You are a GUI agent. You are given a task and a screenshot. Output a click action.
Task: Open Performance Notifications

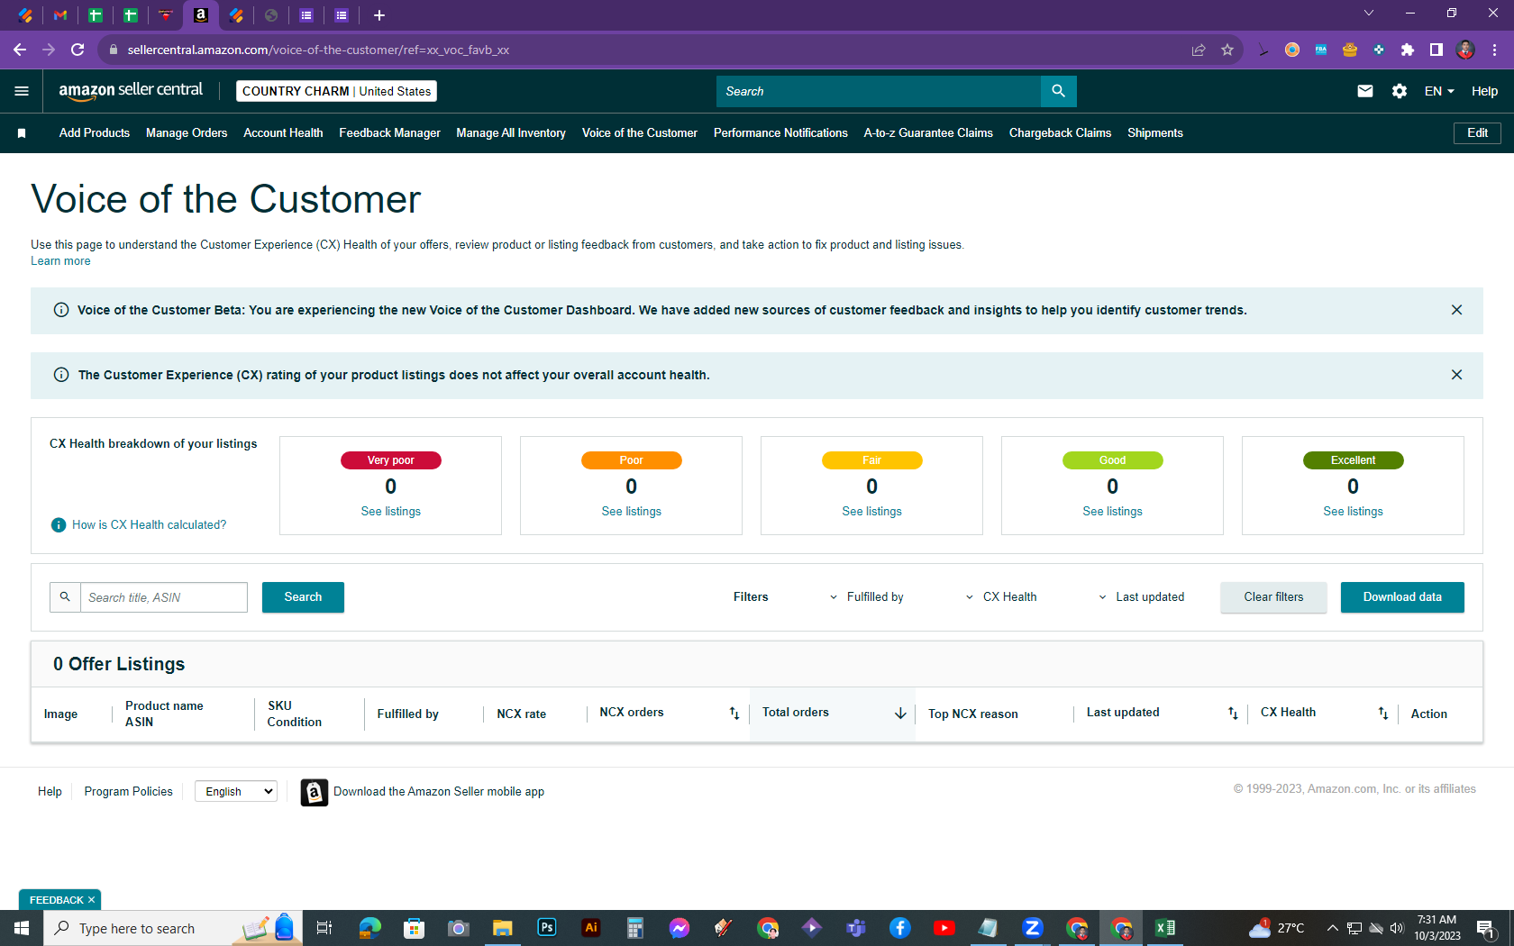(780, 133)
